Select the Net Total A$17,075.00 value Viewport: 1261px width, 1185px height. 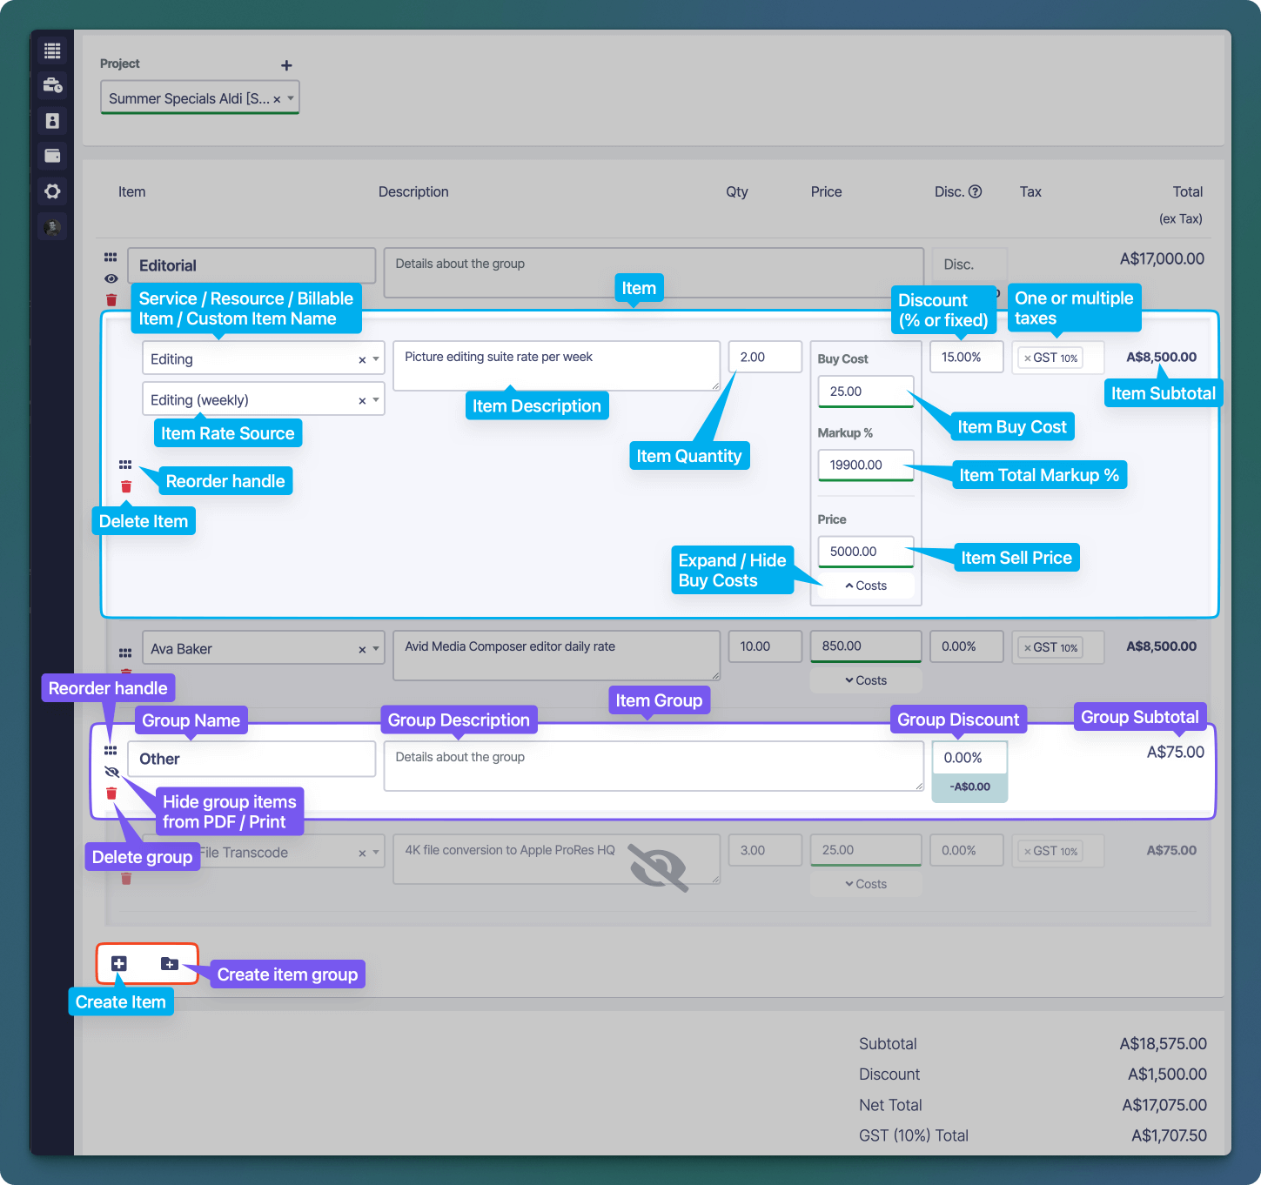[x=1164, y=1105]
